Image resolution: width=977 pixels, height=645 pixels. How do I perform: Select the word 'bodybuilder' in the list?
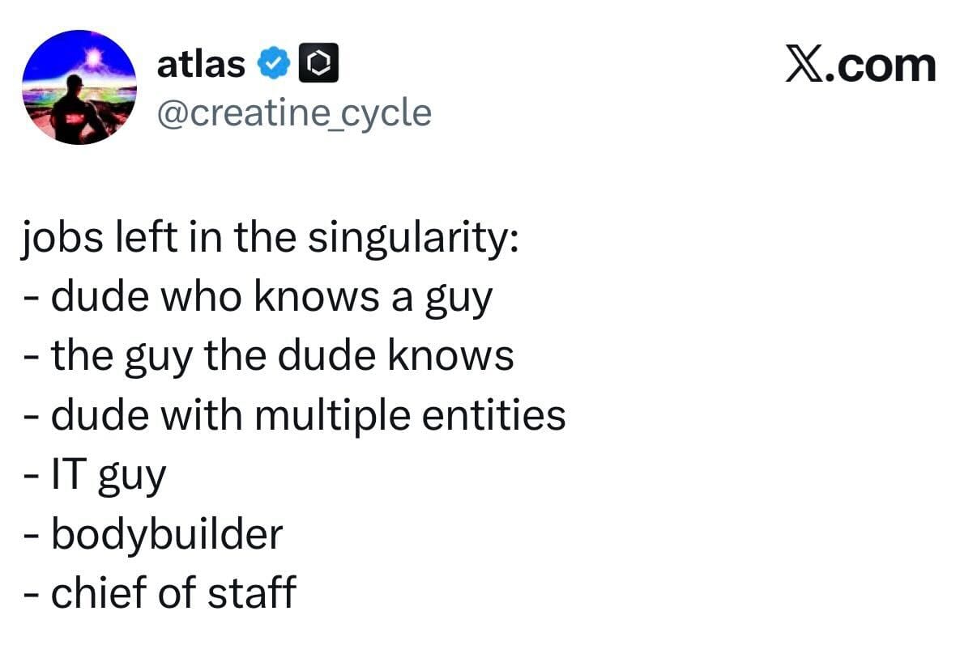(167, 534)
